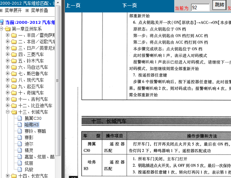Open the 当前:2000-2012 汽车维 root link
This screenshot has height=178, width=231.
[x=30, y=22]
